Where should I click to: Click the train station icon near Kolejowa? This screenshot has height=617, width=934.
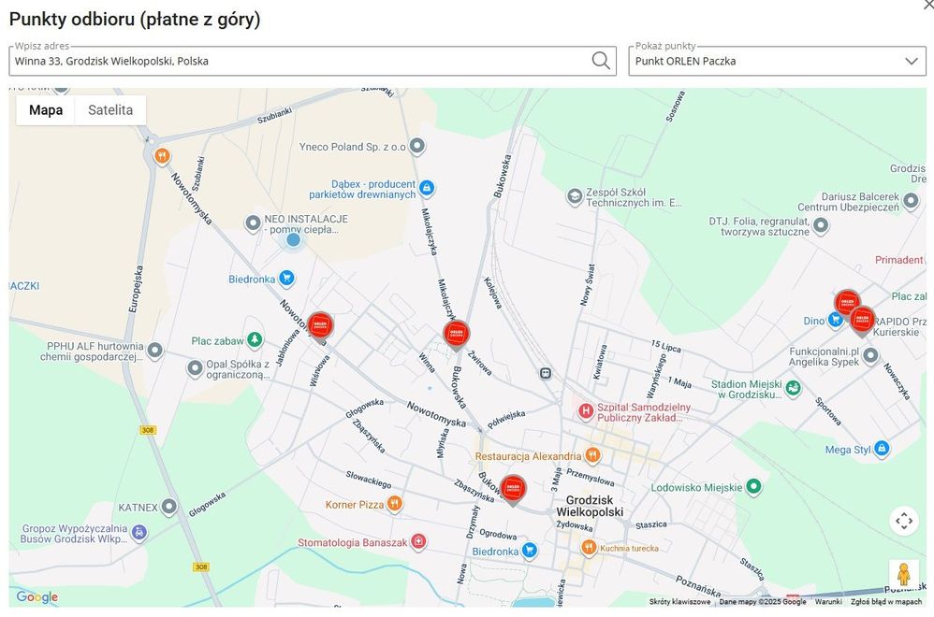[x=545, y=373]
